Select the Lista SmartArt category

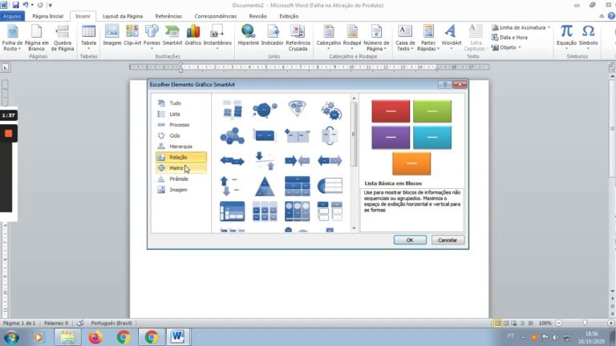pos(181,114)
